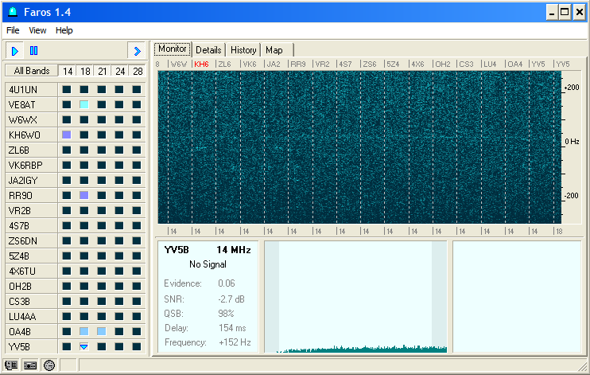Screen dimensions: 590x375
Task: Click the OA4B 18 MHz light blue cell
Action: click(84, 331)
